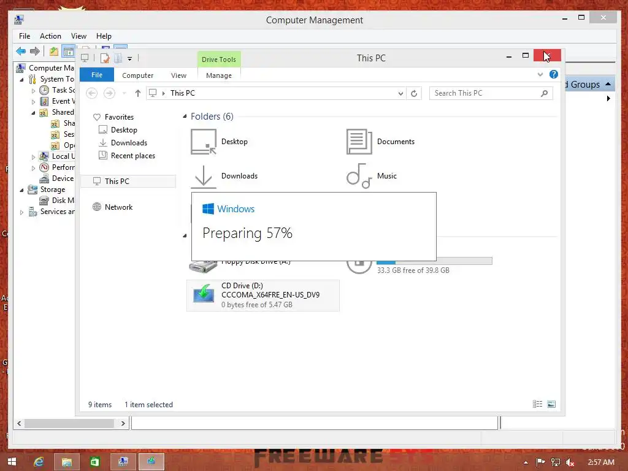Click the Explorer Back navigation button
Image resolution: width=628 pixels, height=471 pixels.
click(x=92, y=93)
